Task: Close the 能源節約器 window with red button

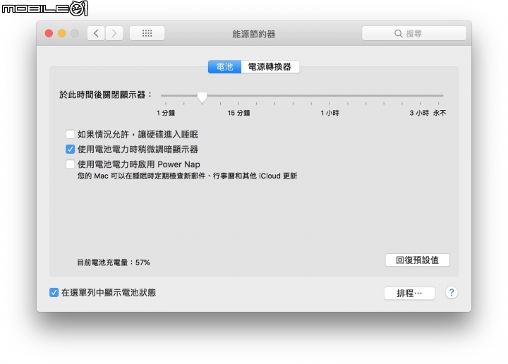Action: 49,33
